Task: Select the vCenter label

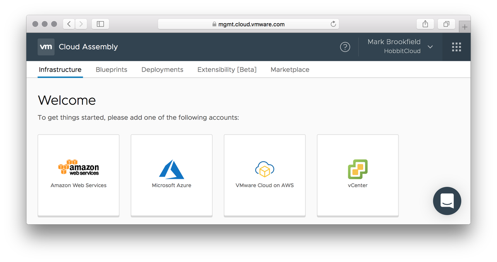Action: (x=358, y=185)
